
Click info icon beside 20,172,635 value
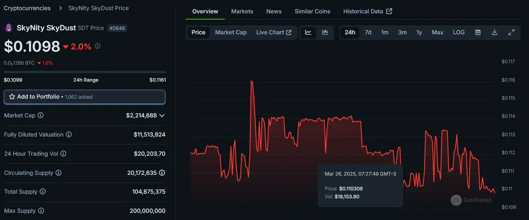pos(162,172)
